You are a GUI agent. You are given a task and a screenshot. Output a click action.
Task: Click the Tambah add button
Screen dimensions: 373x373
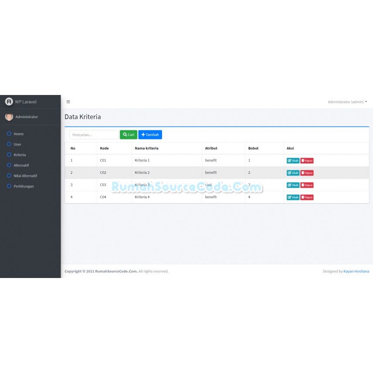(150, 135)
